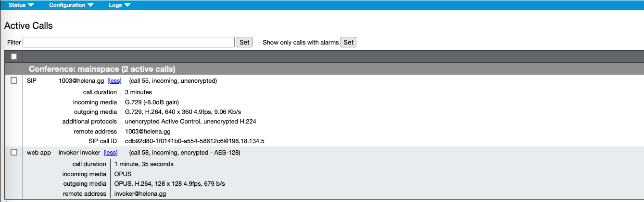
Task: Click the 'Show only calls with alarms' label
Action: (301, 43)
